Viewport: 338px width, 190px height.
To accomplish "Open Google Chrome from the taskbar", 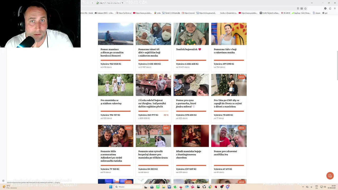I will tap(210, 187).
